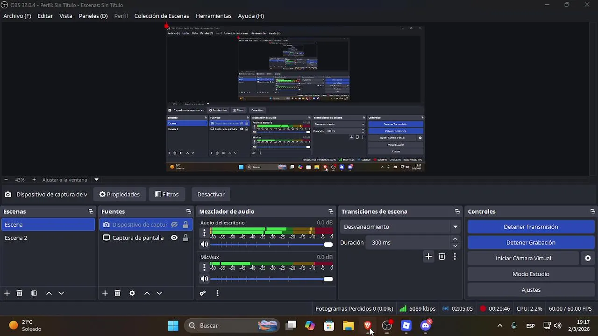Open the Archivo (F) menu
598x336 pixels.
tap(17, 16)
